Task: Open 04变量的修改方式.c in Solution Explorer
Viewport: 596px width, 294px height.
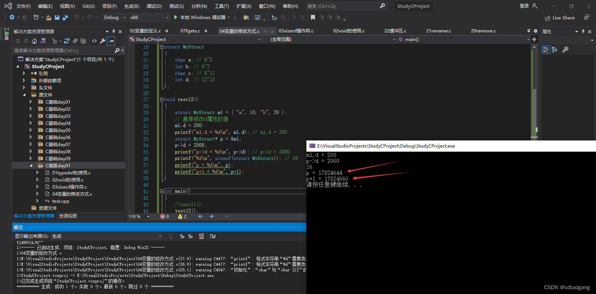Action: point(72,194)
